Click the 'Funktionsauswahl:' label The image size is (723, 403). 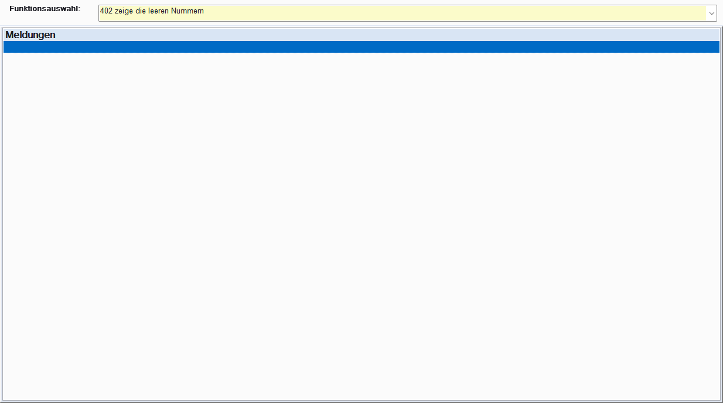[x=45, y=9]
